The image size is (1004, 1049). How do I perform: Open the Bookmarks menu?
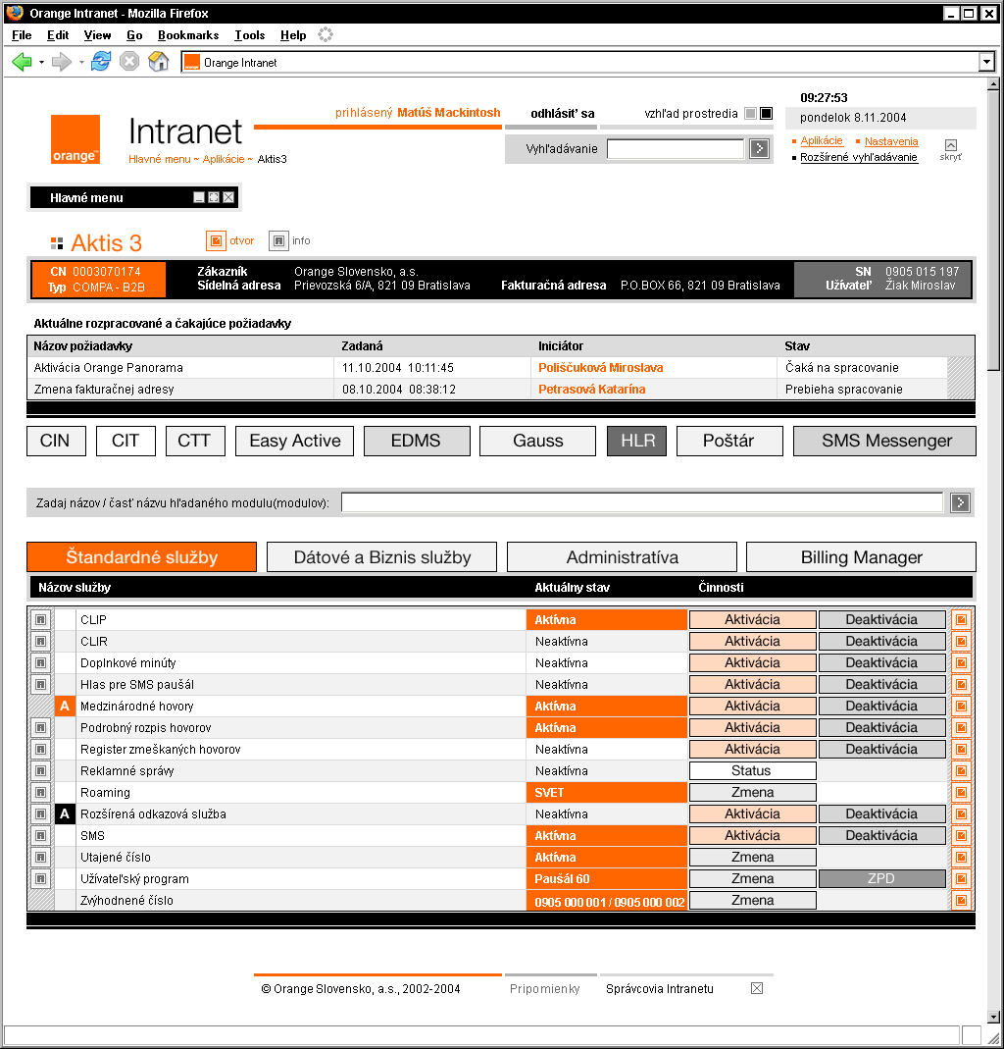pyautogui.click(x=188, y=35)
